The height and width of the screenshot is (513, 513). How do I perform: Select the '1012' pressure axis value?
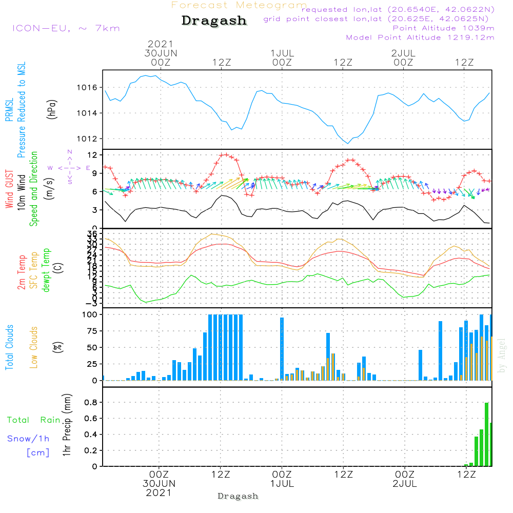click(87, 139)
